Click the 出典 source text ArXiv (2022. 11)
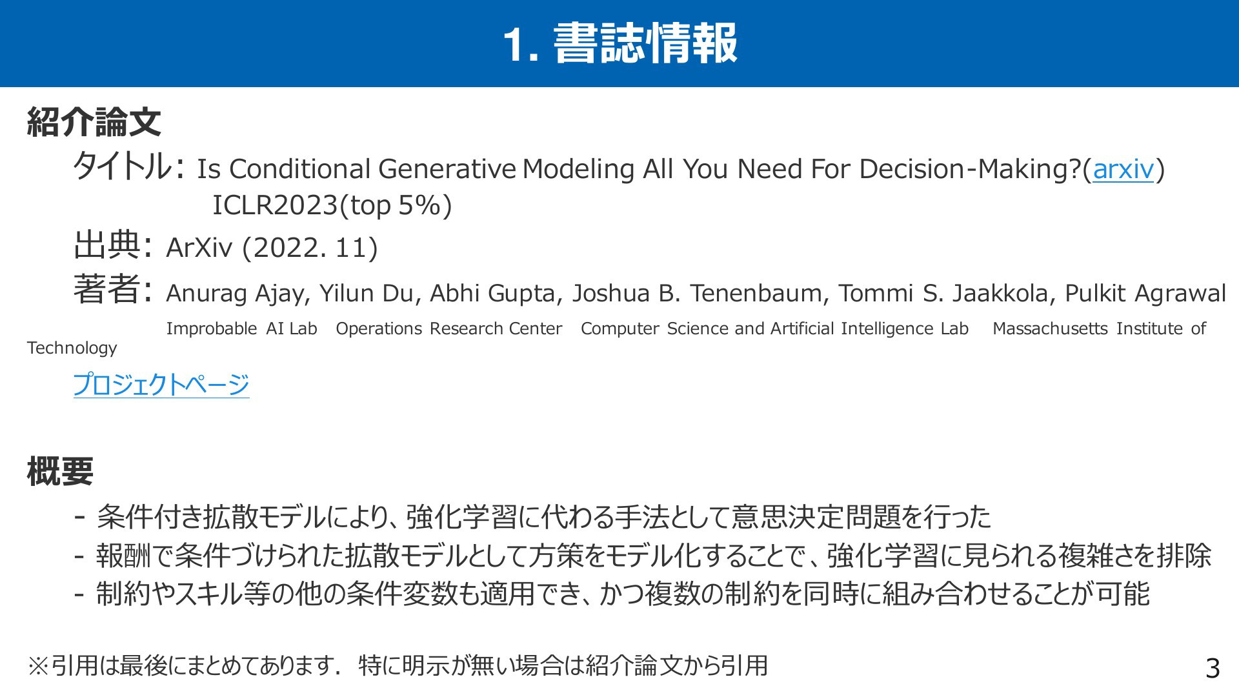 tap(272, 248)
